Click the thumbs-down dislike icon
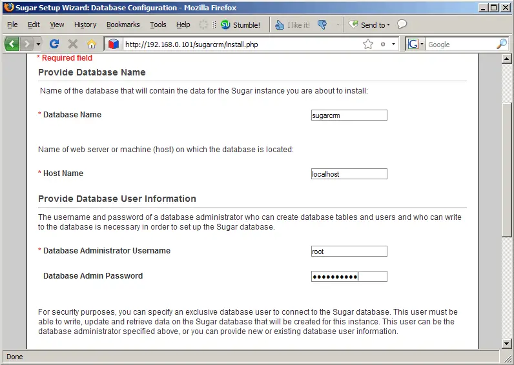This screenshot has width=514, height=365. 322,25
